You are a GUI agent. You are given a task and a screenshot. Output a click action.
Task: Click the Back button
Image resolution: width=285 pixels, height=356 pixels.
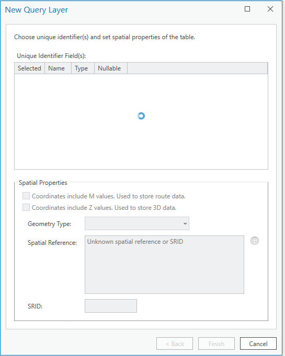[x=175, y=343]
